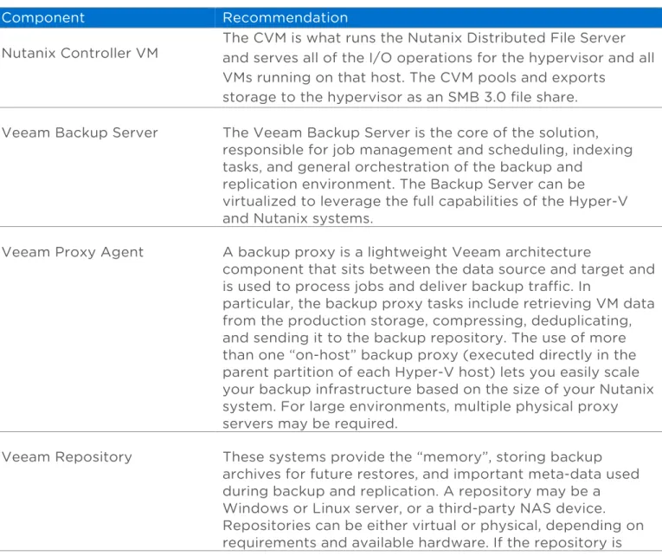
Task: Click the line 'The CVM is what runs the Nutanix'
Action: pos(424,38)
